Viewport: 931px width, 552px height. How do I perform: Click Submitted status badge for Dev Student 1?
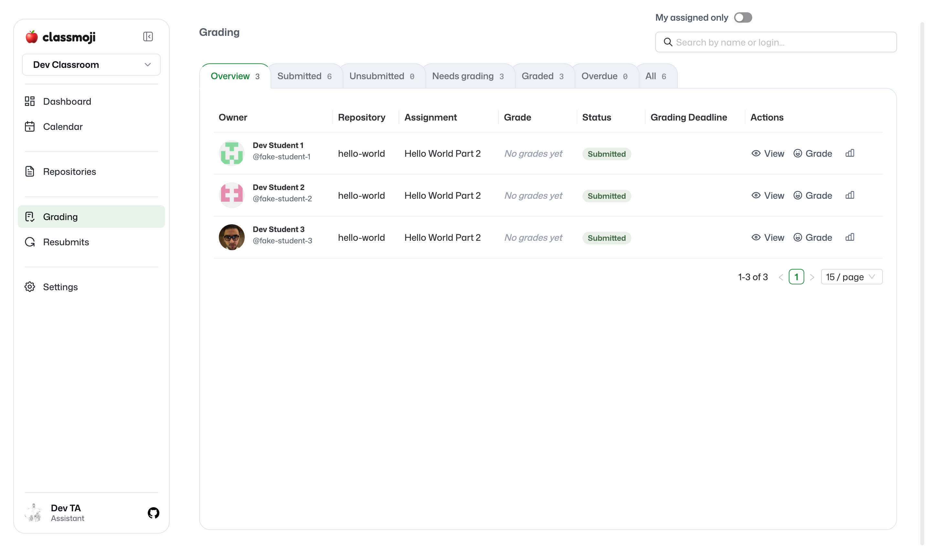(x=607, y=154)
